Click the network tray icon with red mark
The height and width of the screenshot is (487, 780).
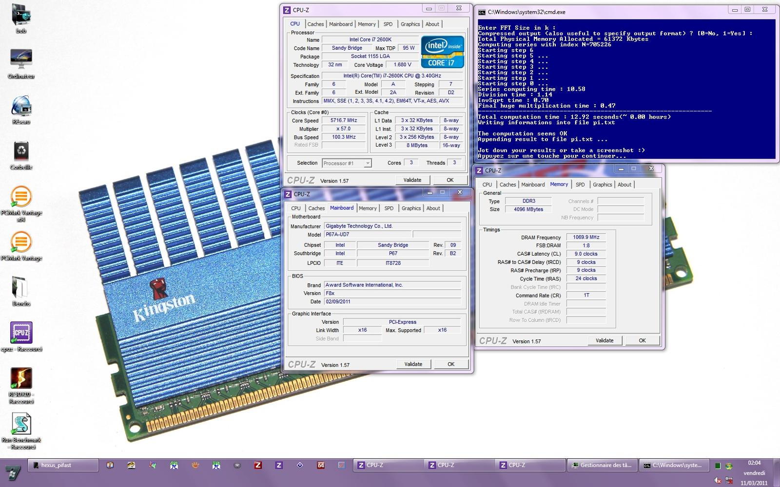(729, 480)
